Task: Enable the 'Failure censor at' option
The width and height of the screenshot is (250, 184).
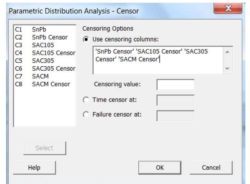Action: [x=85, y=115]
